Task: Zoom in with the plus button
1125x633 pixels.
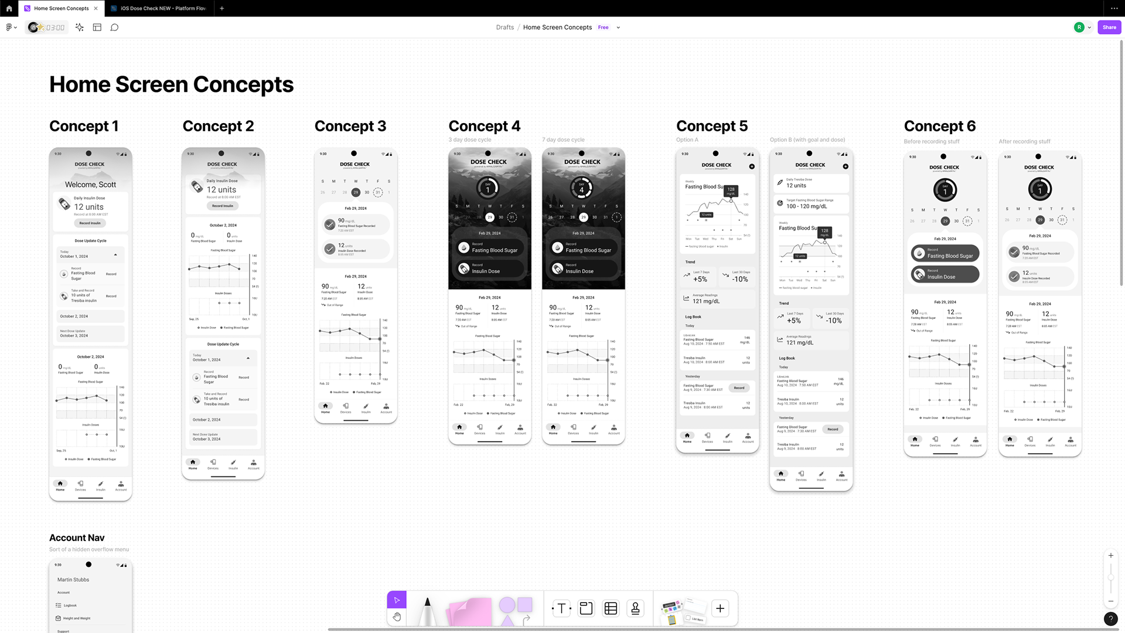Action: [x=1110, y=556]
